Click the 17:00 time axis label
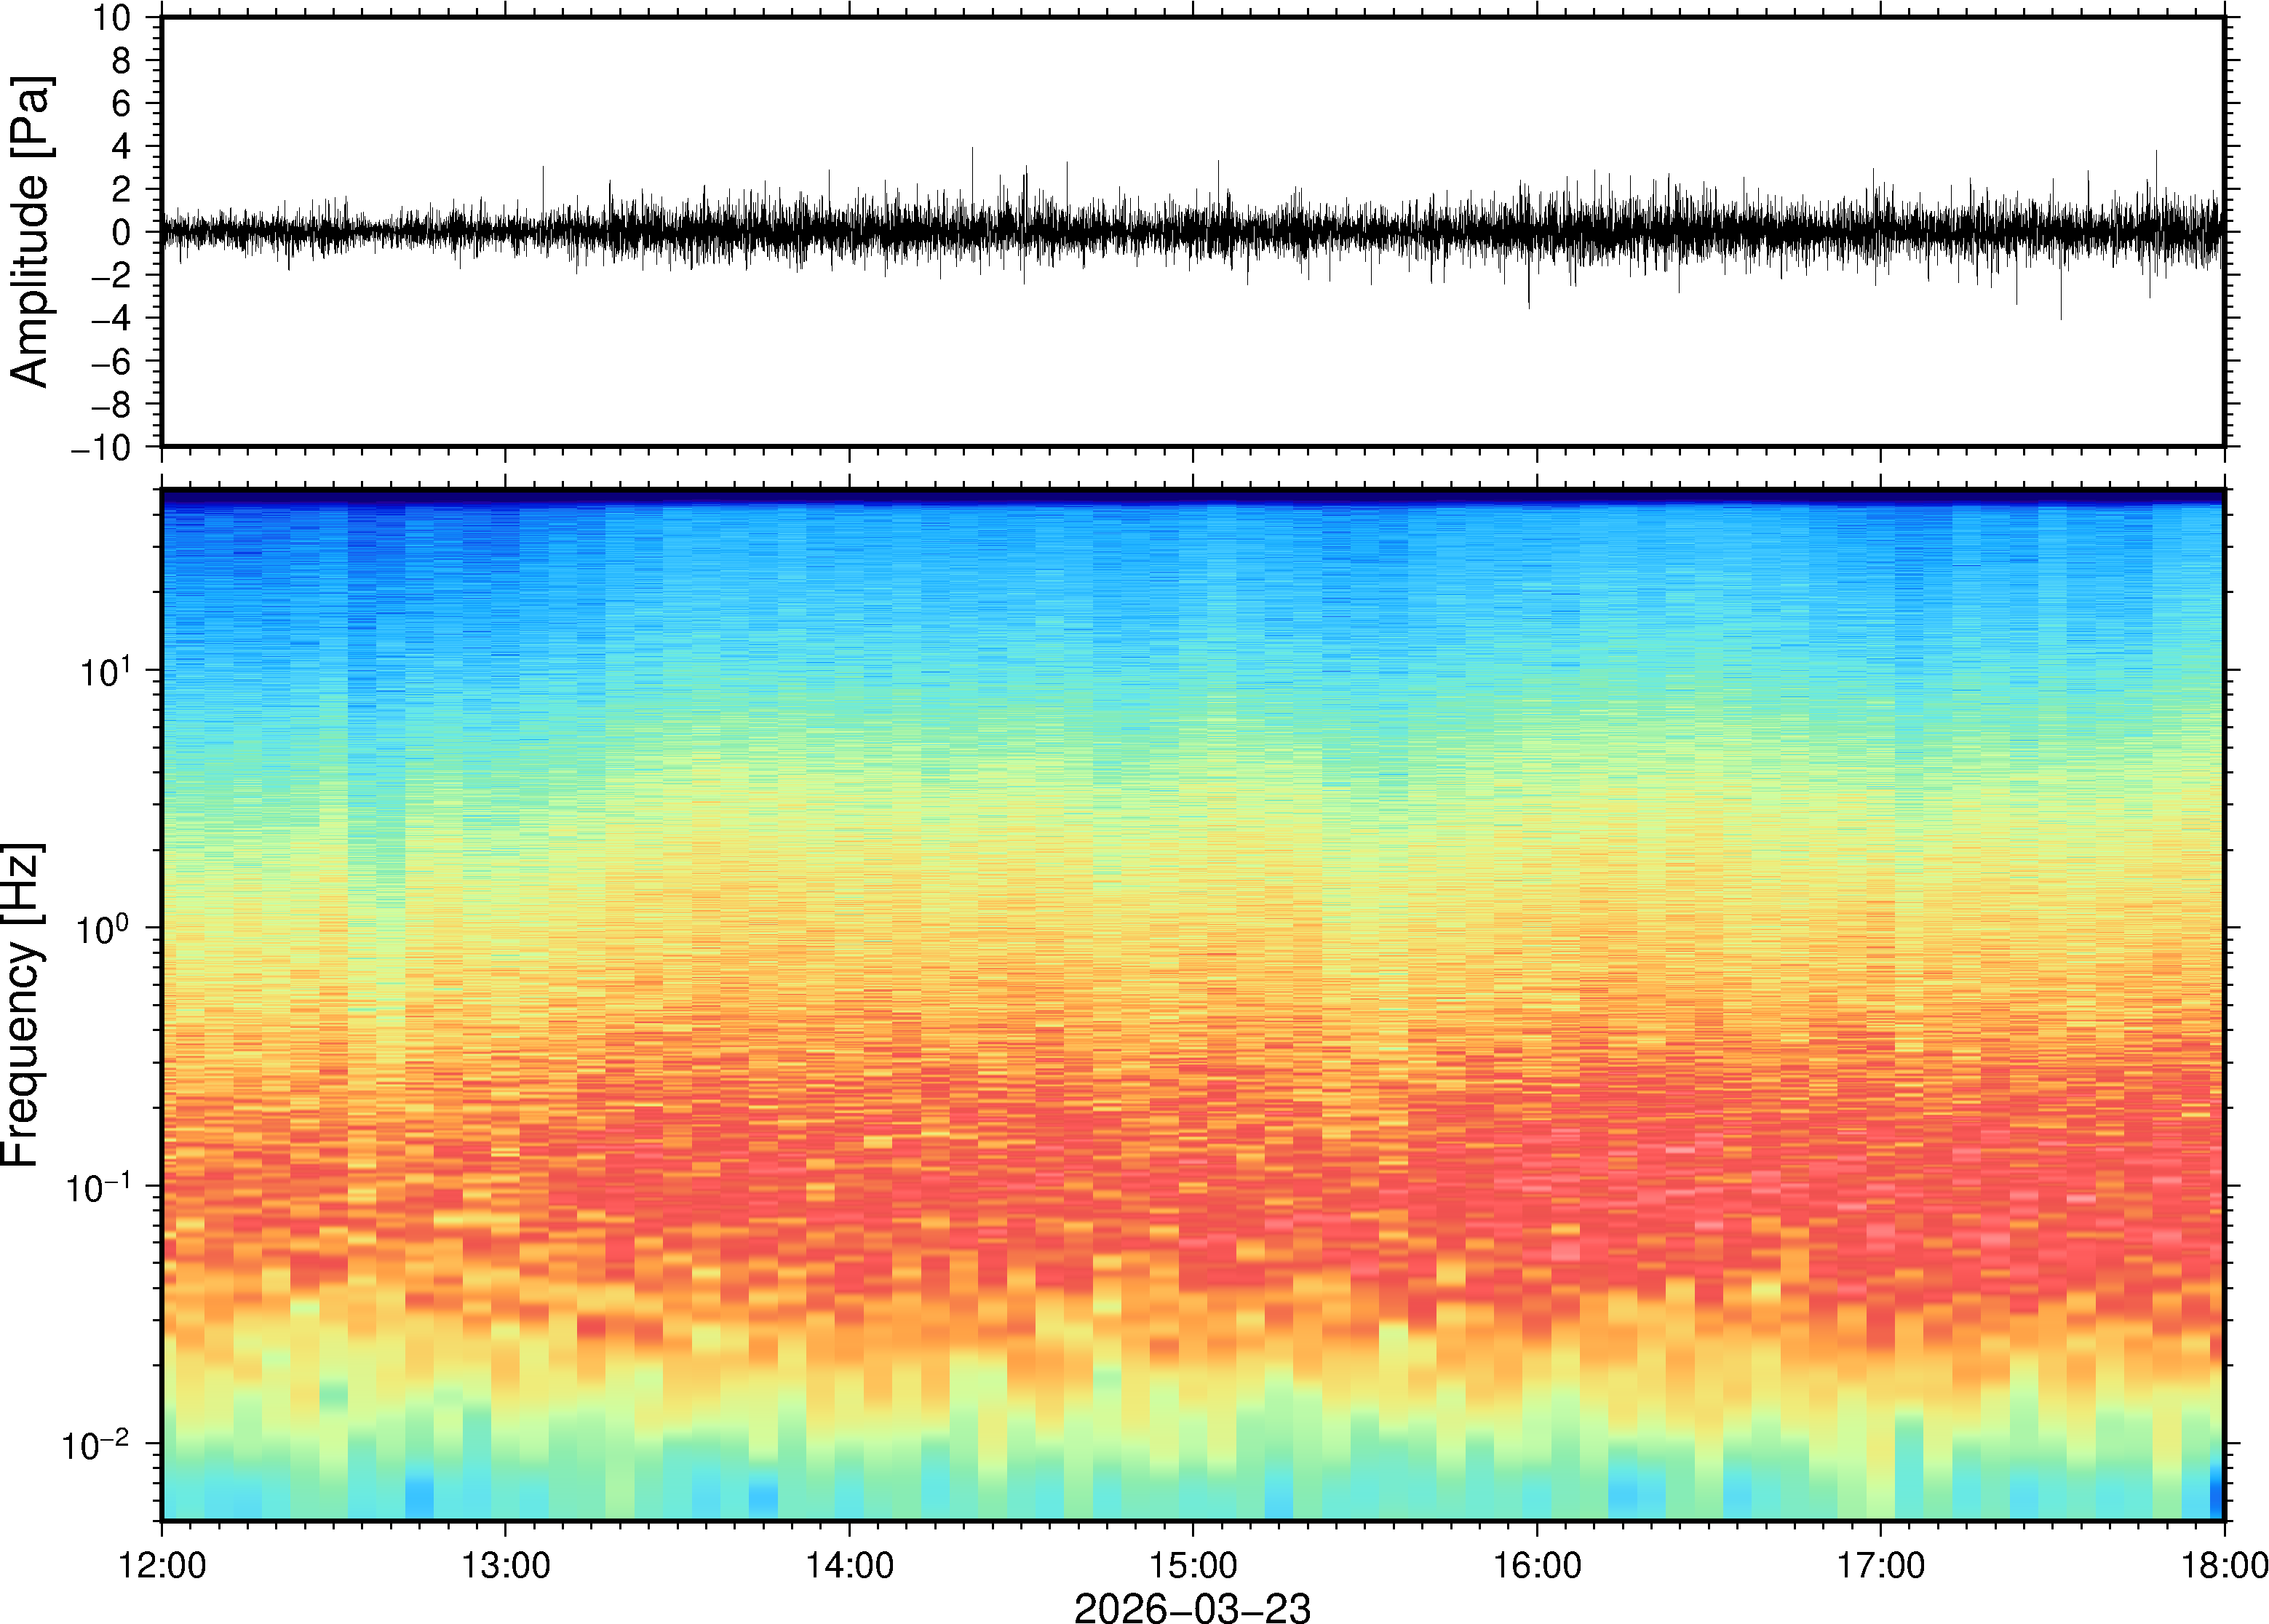This screenshot has width=2269, height=1624. pyautogui.click(x=1880, y=1565)
